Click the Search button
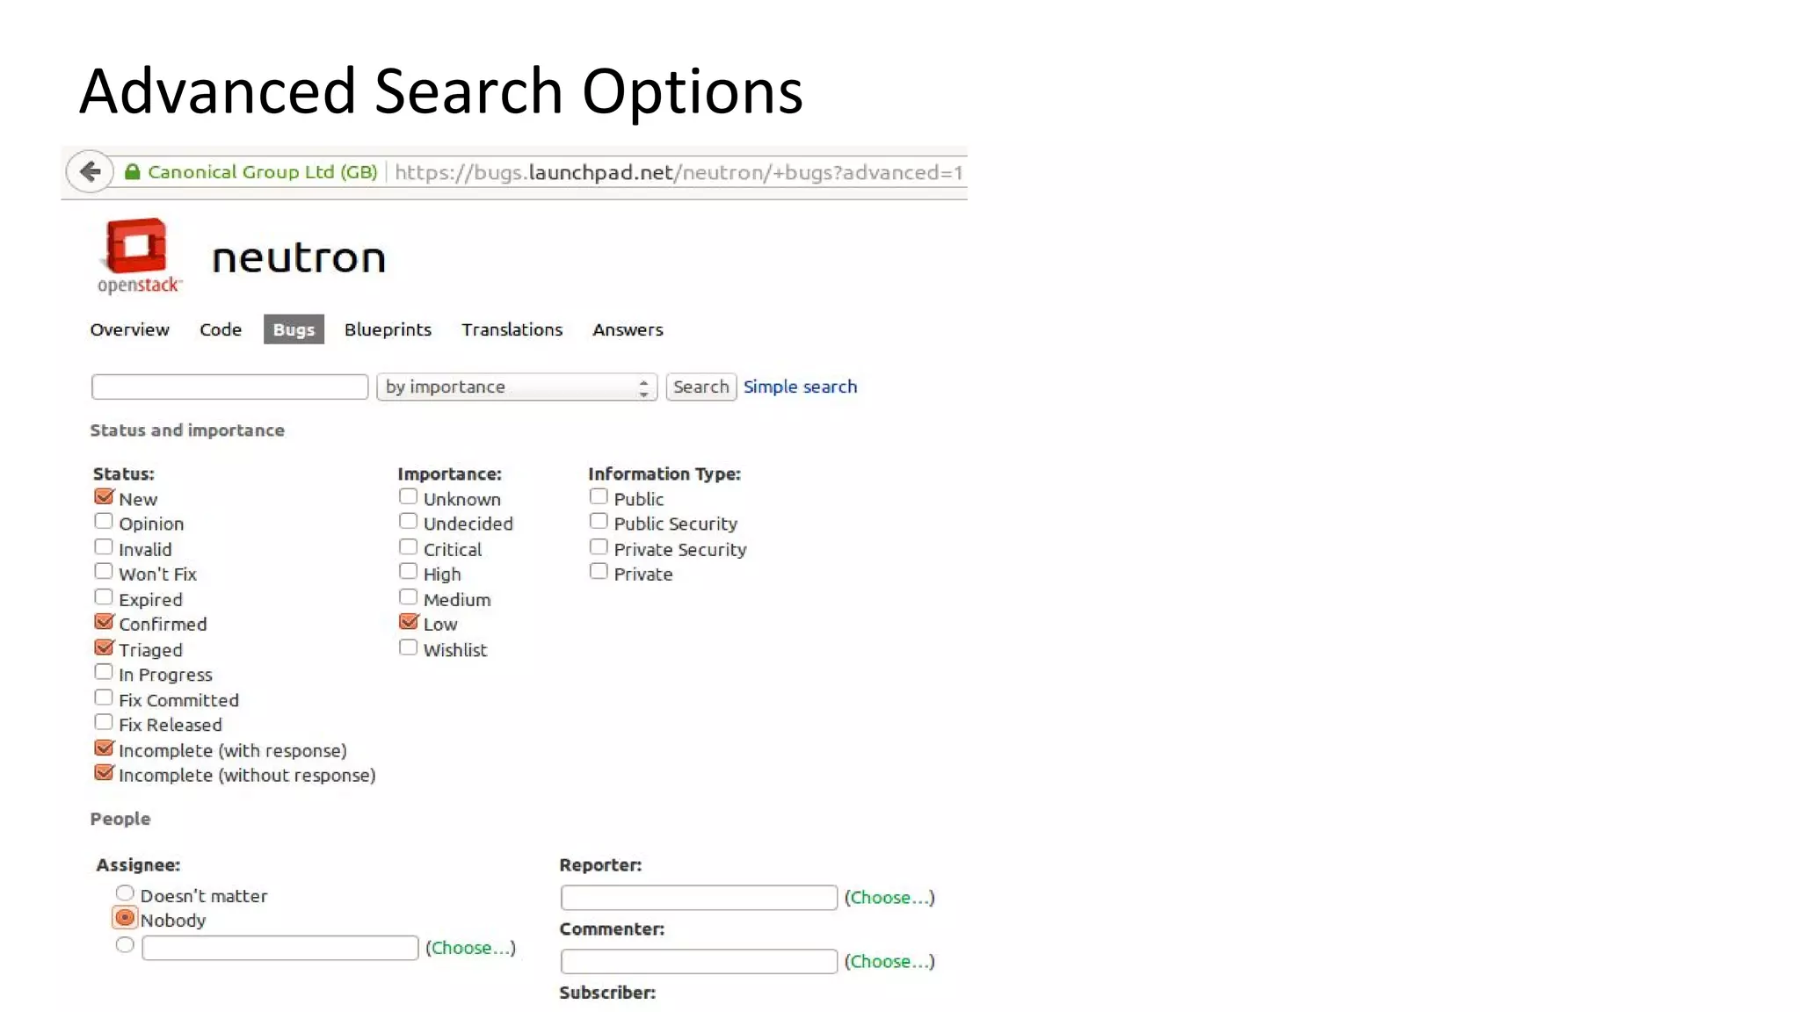 (x=700, y=387)
